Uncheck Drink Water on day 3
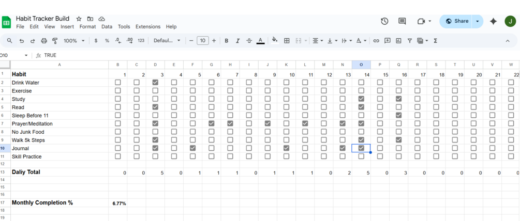520x221 pixels. coord(155,83)
